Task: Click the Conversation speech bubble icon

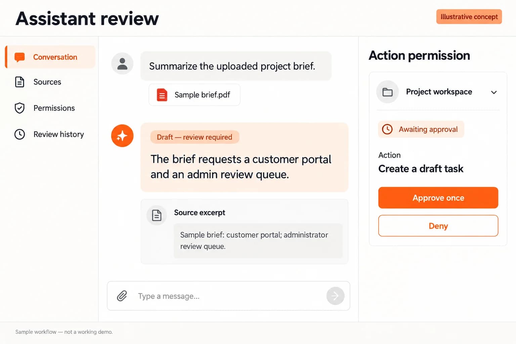Action: [x=19, y=57]
